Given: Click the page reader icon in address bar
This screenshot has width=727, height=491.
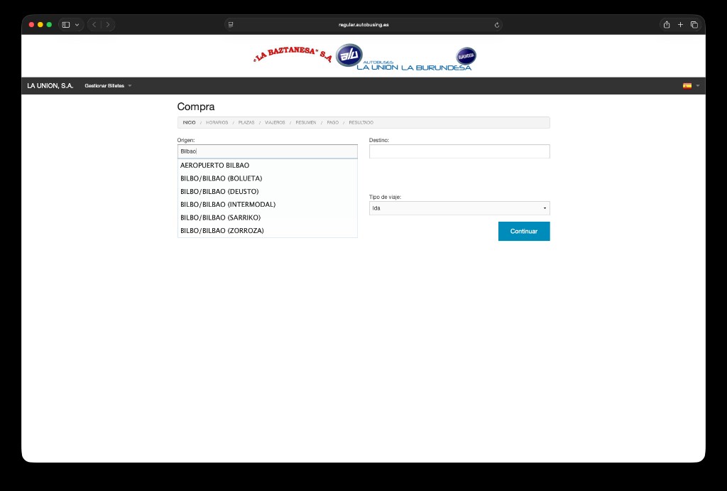Looking at the screenshot, I should point(231,25).
